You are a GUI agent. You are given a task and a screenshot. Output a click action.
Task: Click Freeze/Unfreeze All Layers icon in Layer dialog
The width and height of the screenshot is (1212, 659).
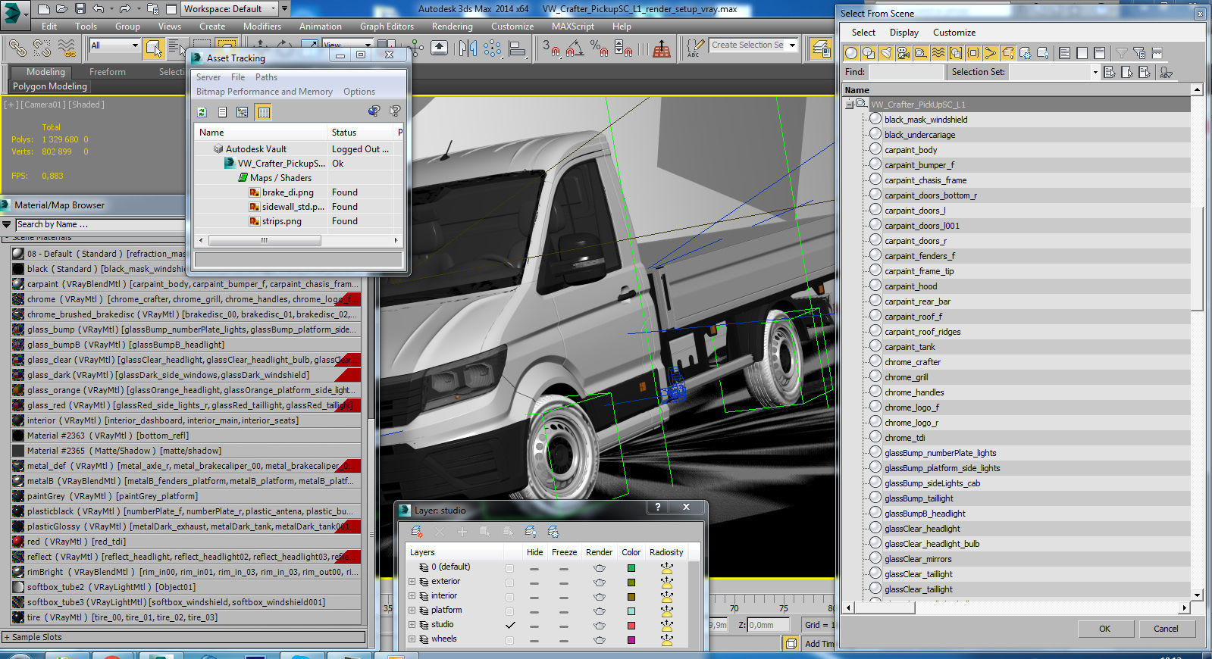pos(553,532)
